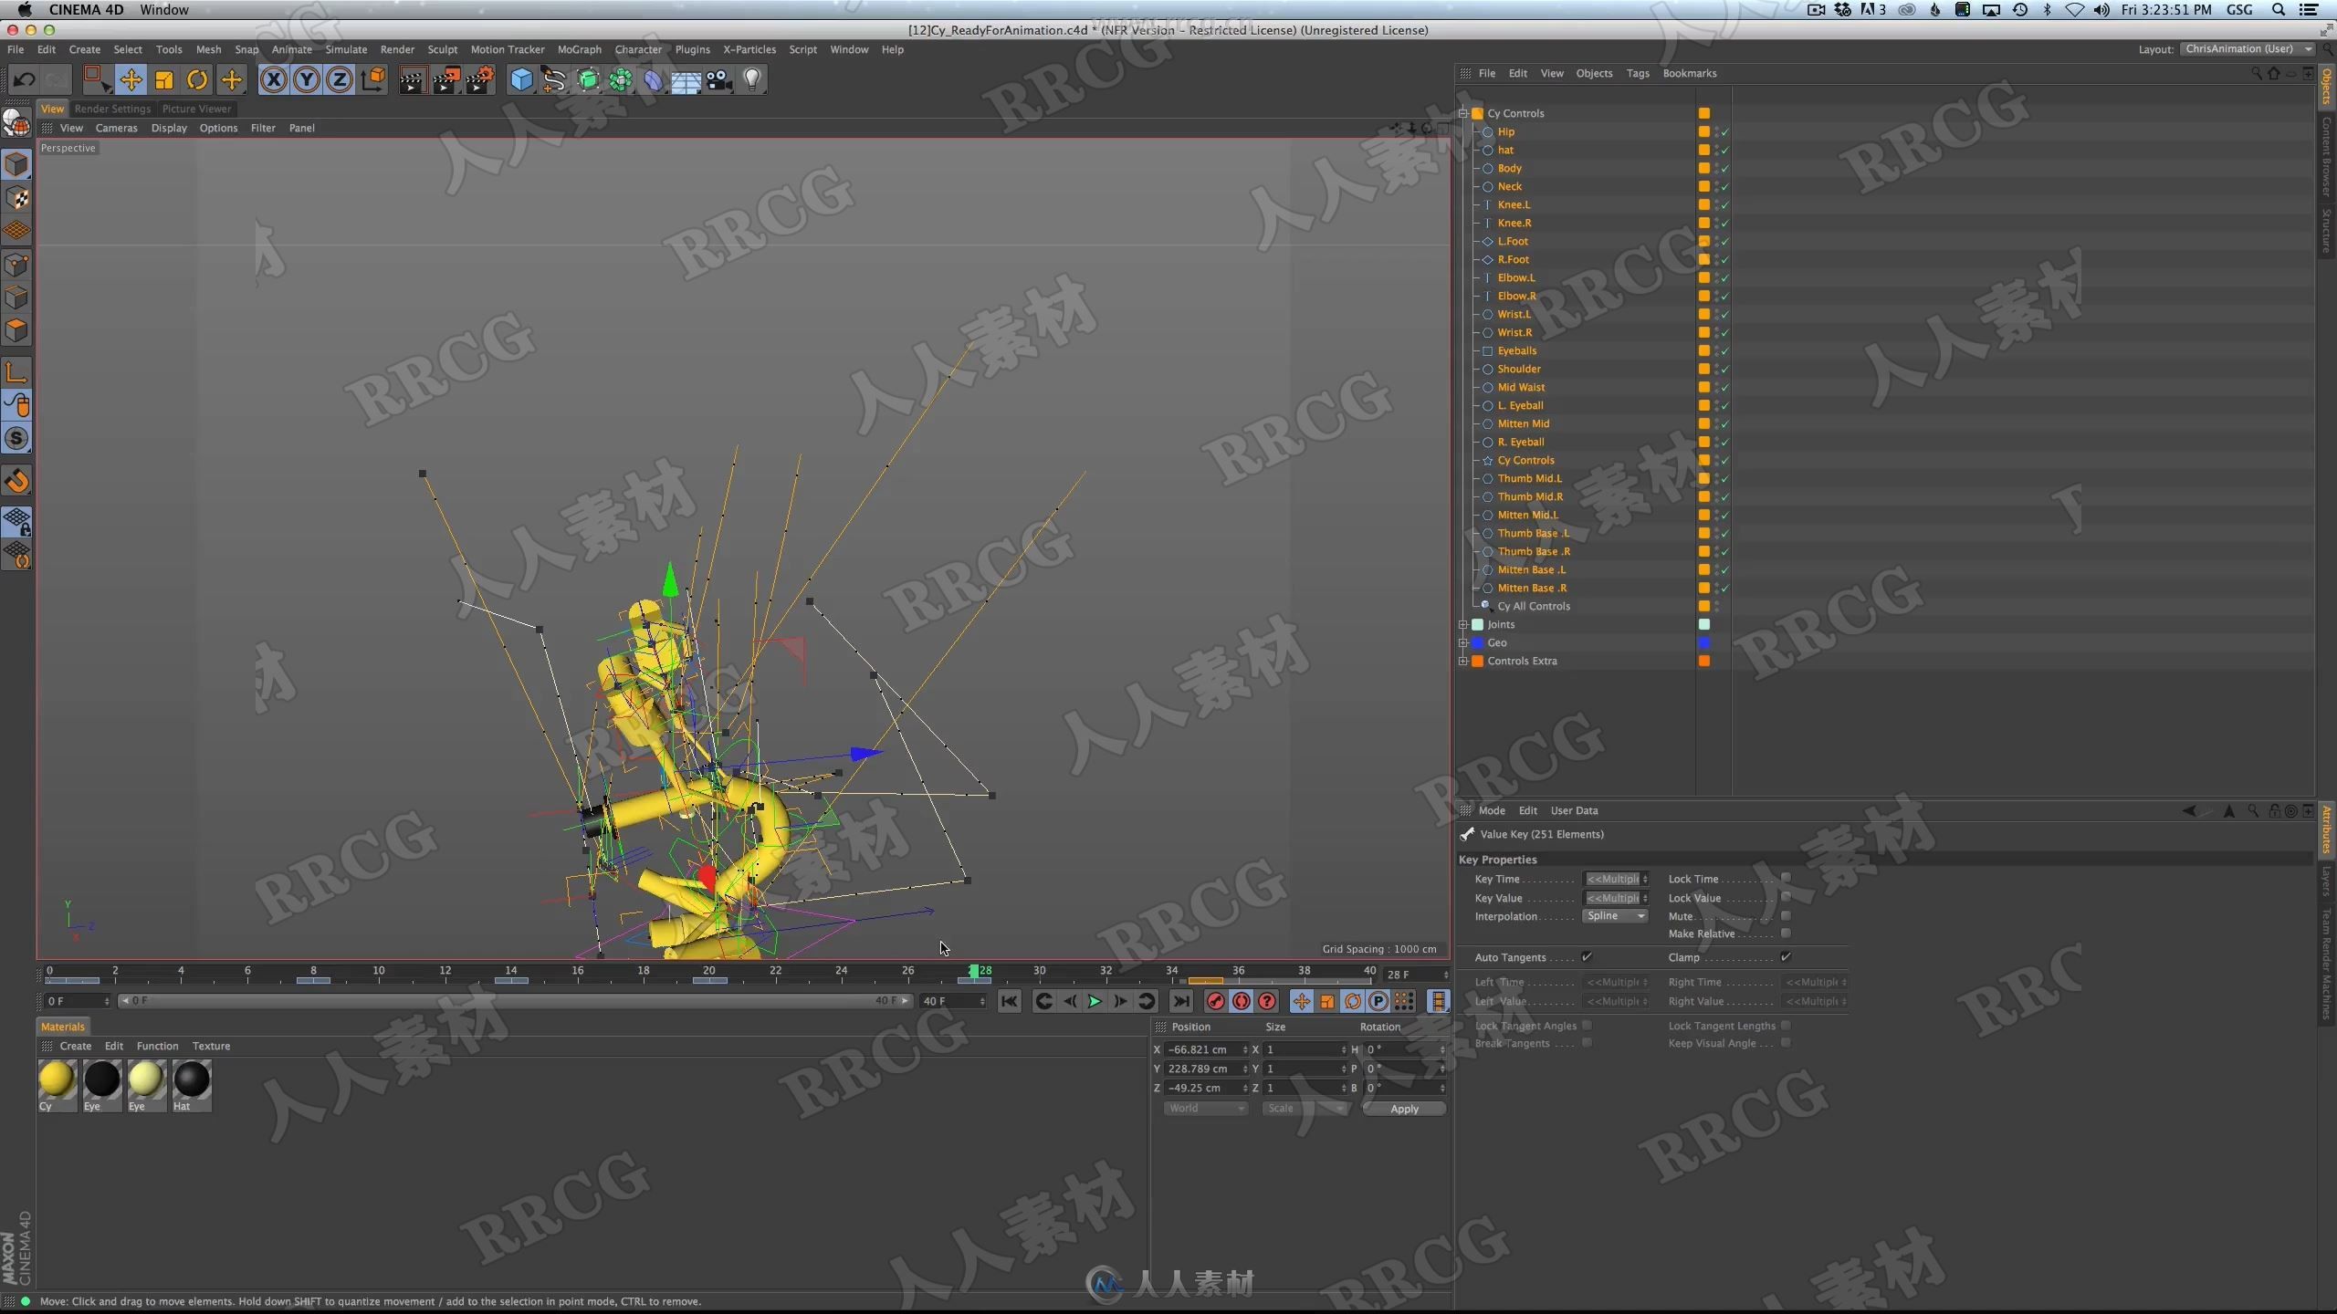Open macOS Spotlight search icon
Screen dimensions: 2337x1314
pyautogui.click(x=2278, y=10)
